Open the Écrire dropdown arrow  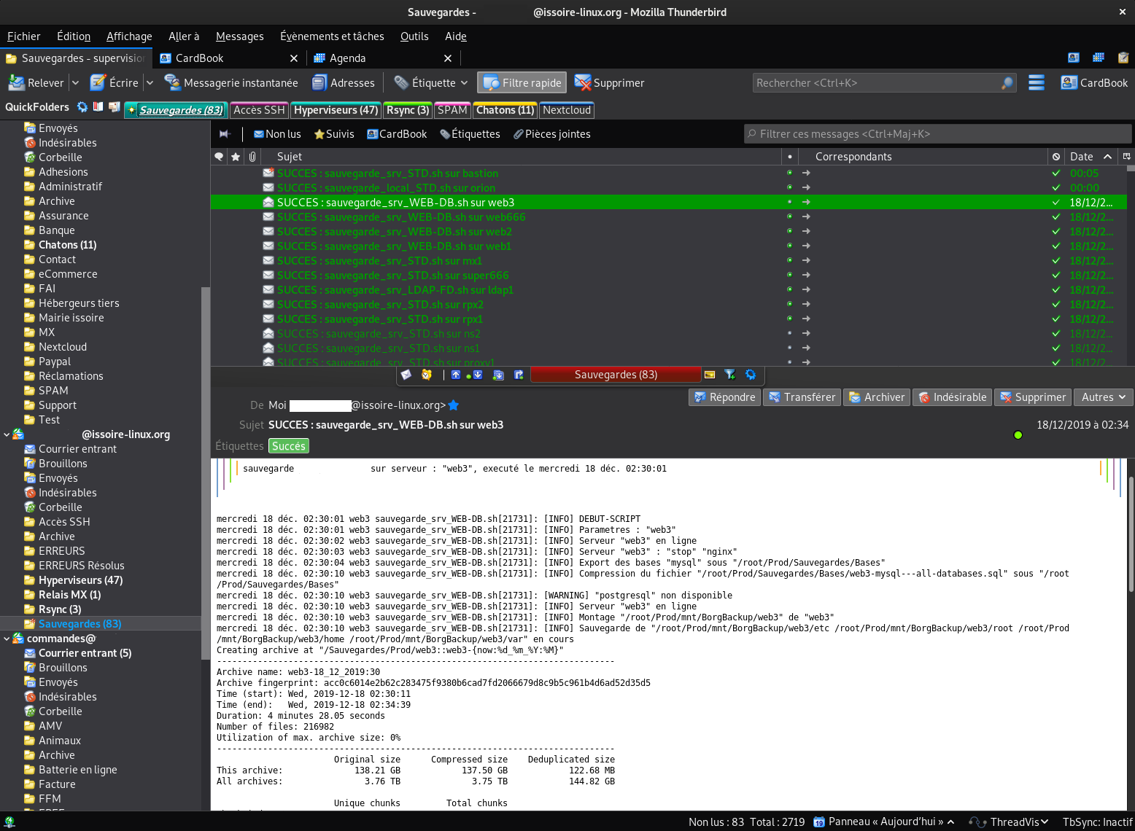(150, 83)
